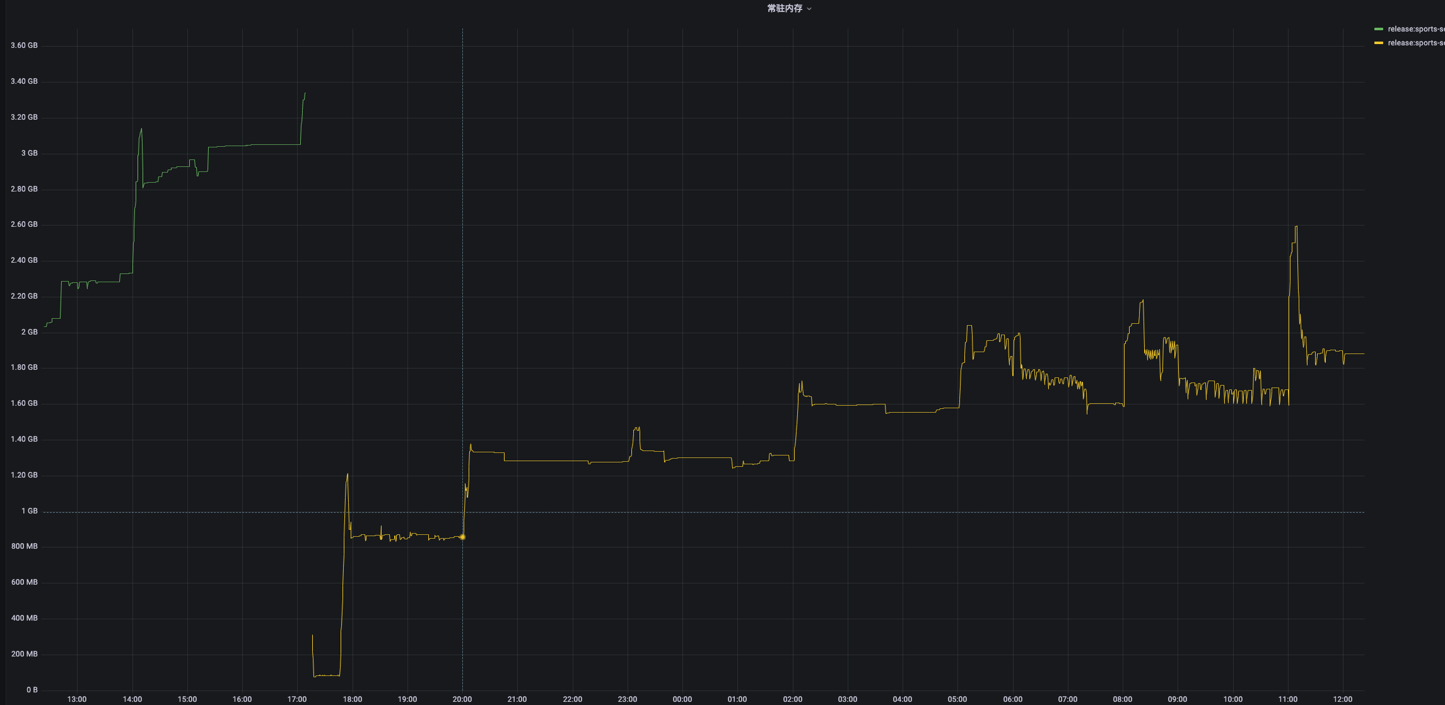
Task: Click the 13:00 x-axis time label
Action: [x=77, y=699]
